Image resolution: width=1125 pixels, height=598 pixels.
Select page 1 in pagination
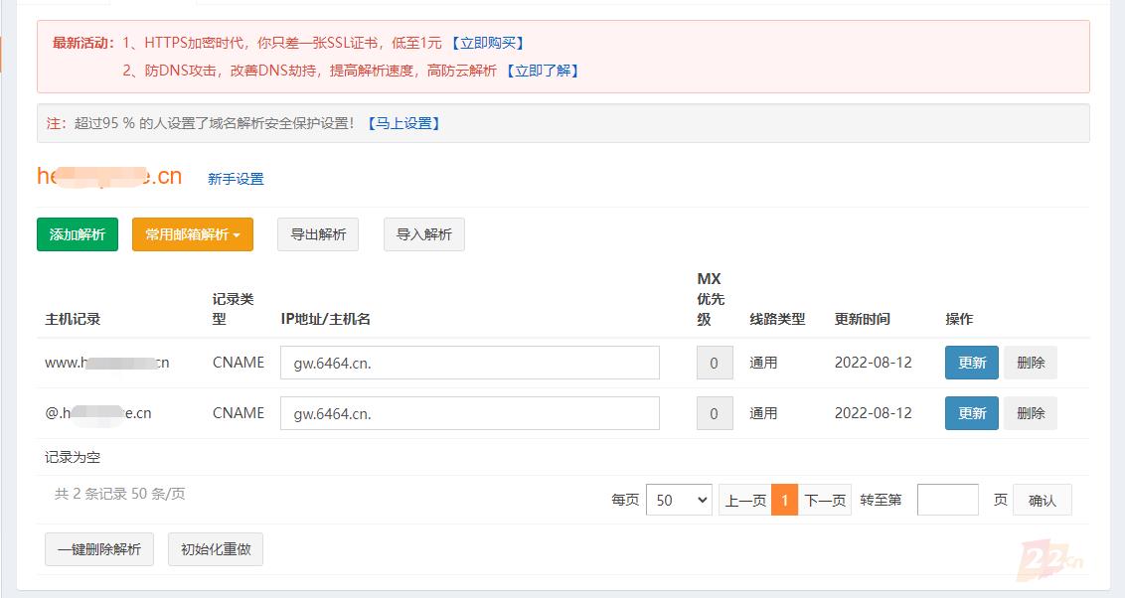click(x=784, y=501)
